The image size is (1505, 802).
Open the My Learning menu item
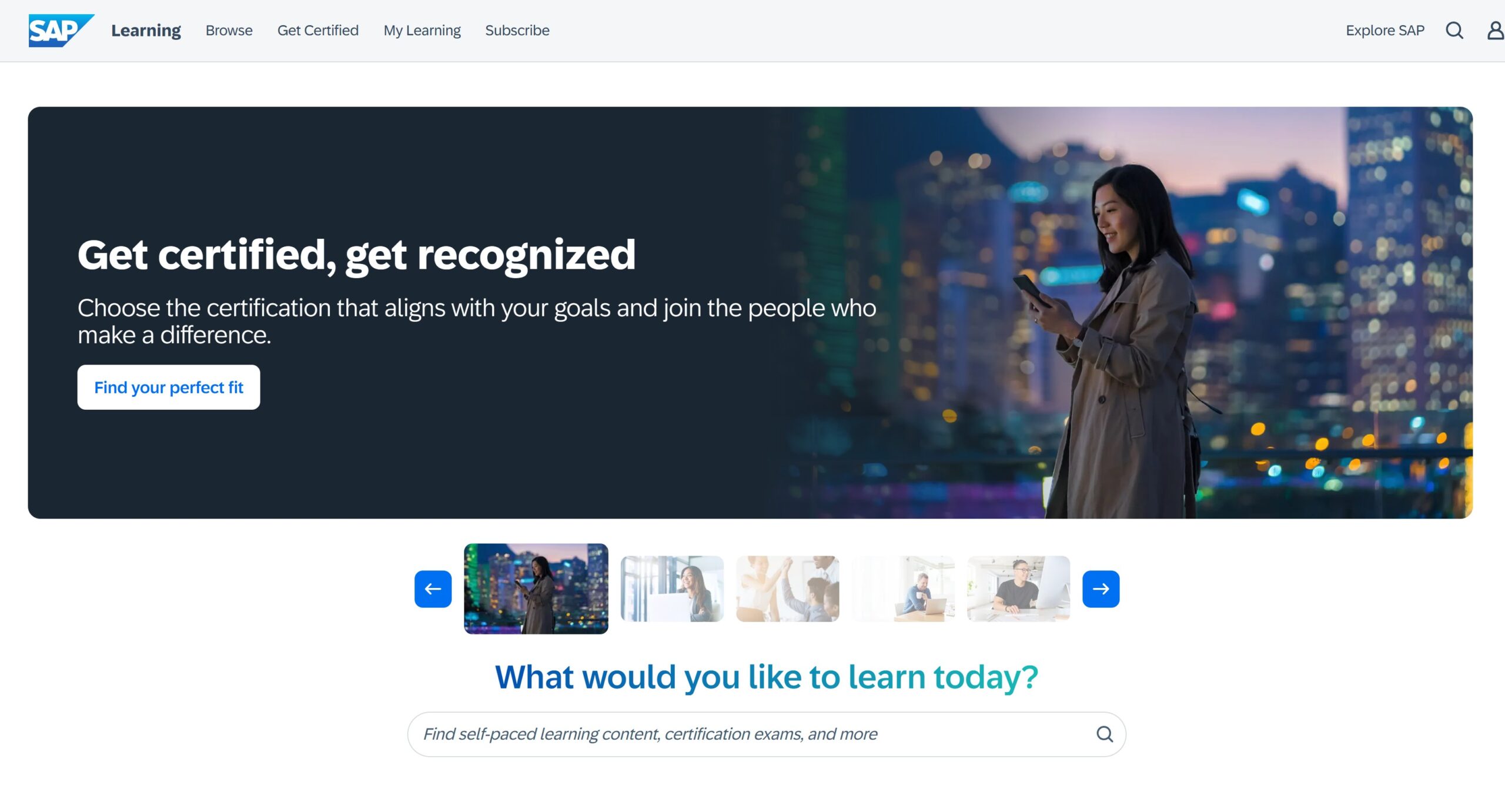422,31
